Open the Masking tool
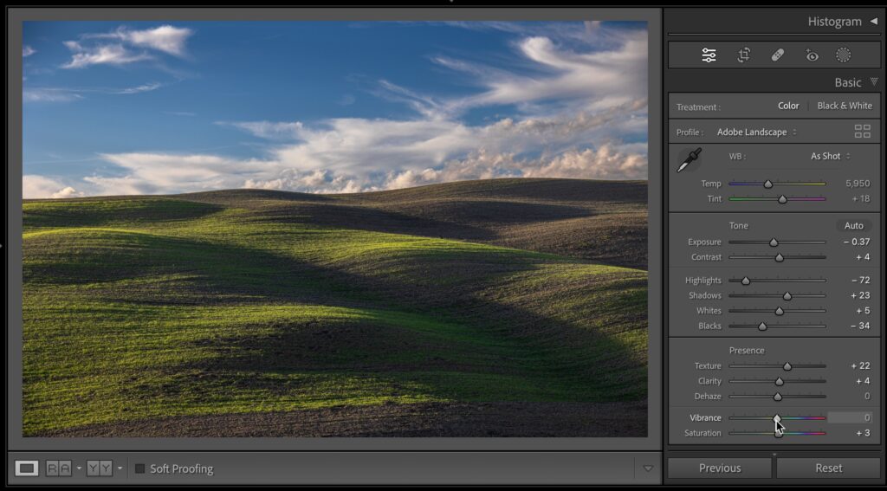The image size is (887, 491). (x=843, y=55)
